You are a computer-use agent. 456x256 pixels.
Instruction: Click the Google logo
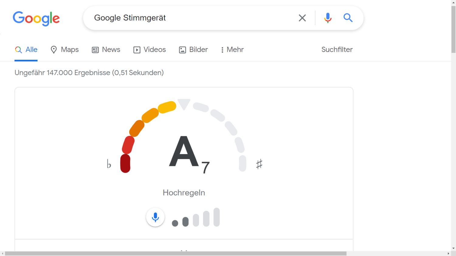click(36, 18)
